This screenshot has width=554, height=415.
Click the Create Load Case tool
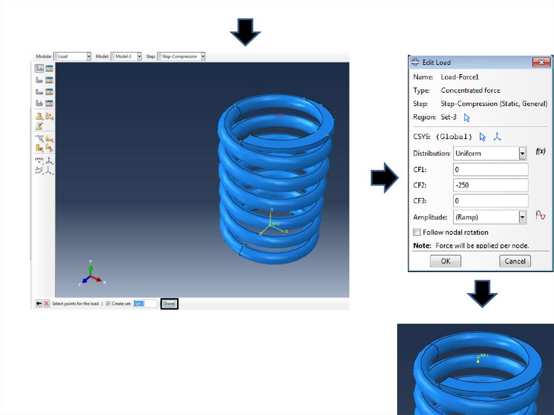point(39,103)
